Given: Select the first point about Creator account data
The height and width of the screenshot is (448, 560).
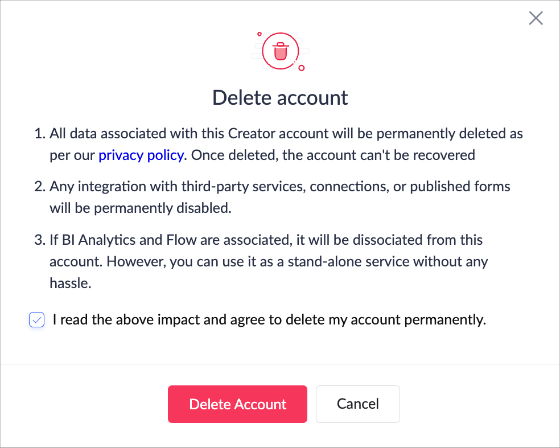Looking at the screenshot, I should coord(286,134).
